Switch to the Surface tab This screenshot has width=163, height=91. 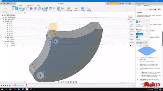click(21, 6)
